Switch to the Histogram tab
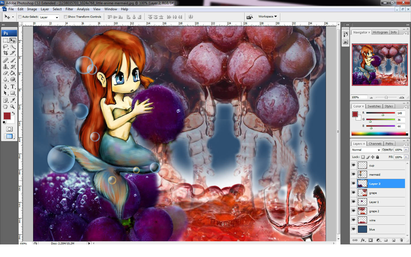 380,32
